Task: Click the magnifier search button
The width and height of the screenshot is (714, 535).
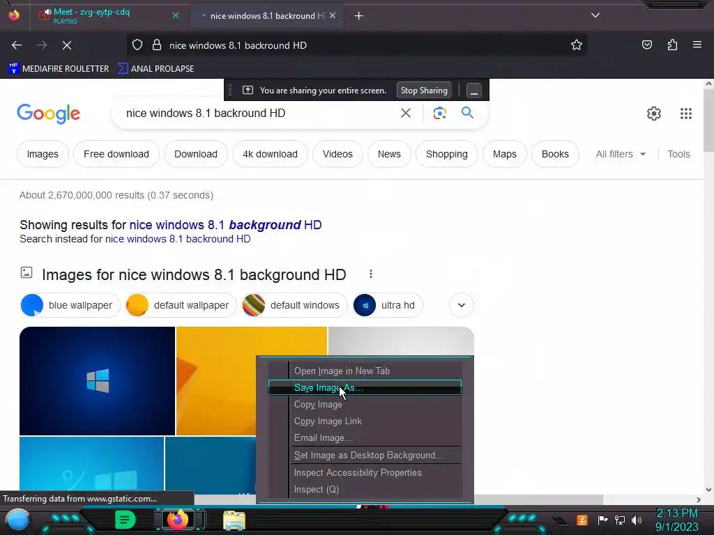Action: click(467, 112)
